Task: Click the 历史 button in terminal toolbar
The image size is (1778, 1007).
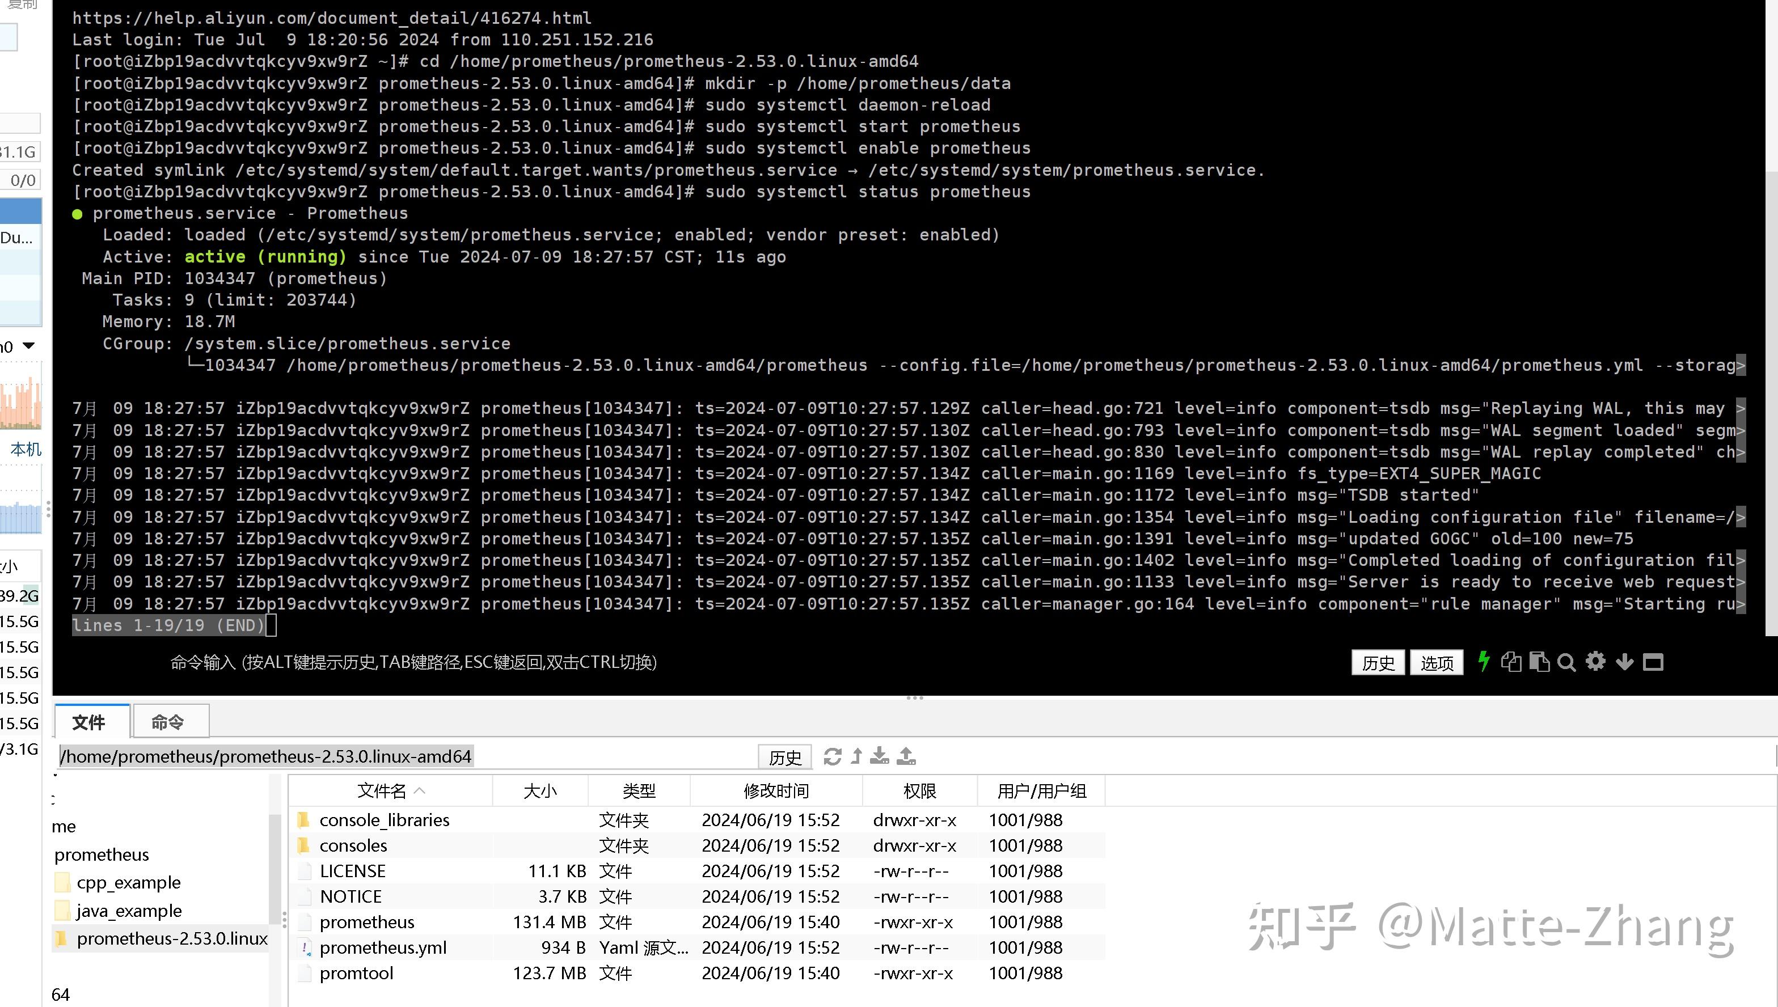Action: [x=1378, y=662]
